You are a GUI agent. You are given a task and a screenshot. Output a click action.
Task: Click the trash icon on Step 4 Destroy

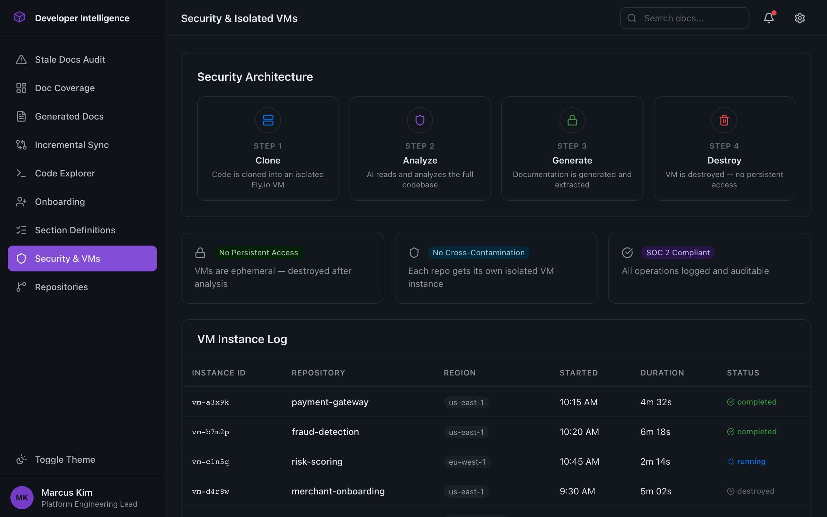pos(724,120)
